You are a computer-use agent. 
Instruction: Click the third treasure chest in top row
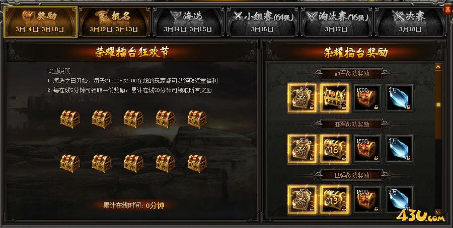pyautogui.click(x=133, y=119)
